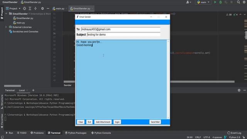Click inside the blue message body area
247x139 pixels.
[x=121, y=79]
